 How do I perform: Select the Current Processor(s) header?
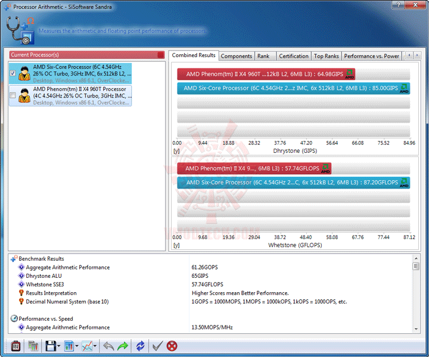pyautogui.click(x=87, y=55)
